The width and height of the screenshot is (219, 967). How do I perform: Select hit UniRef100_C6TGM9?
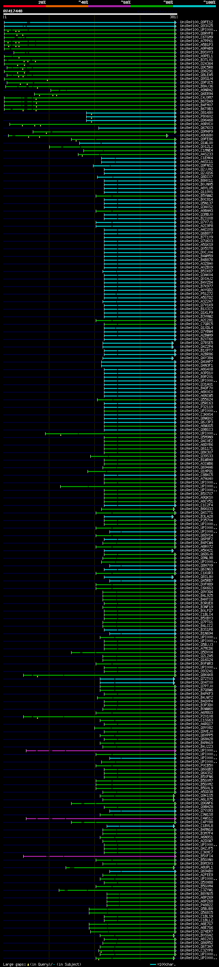tap(196, 37)
